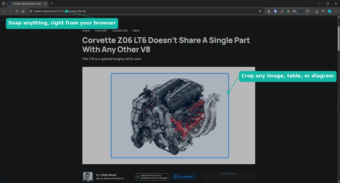340x183 pixels.
Task: Restore down the browser window
Action: click(x=328, y=3)
